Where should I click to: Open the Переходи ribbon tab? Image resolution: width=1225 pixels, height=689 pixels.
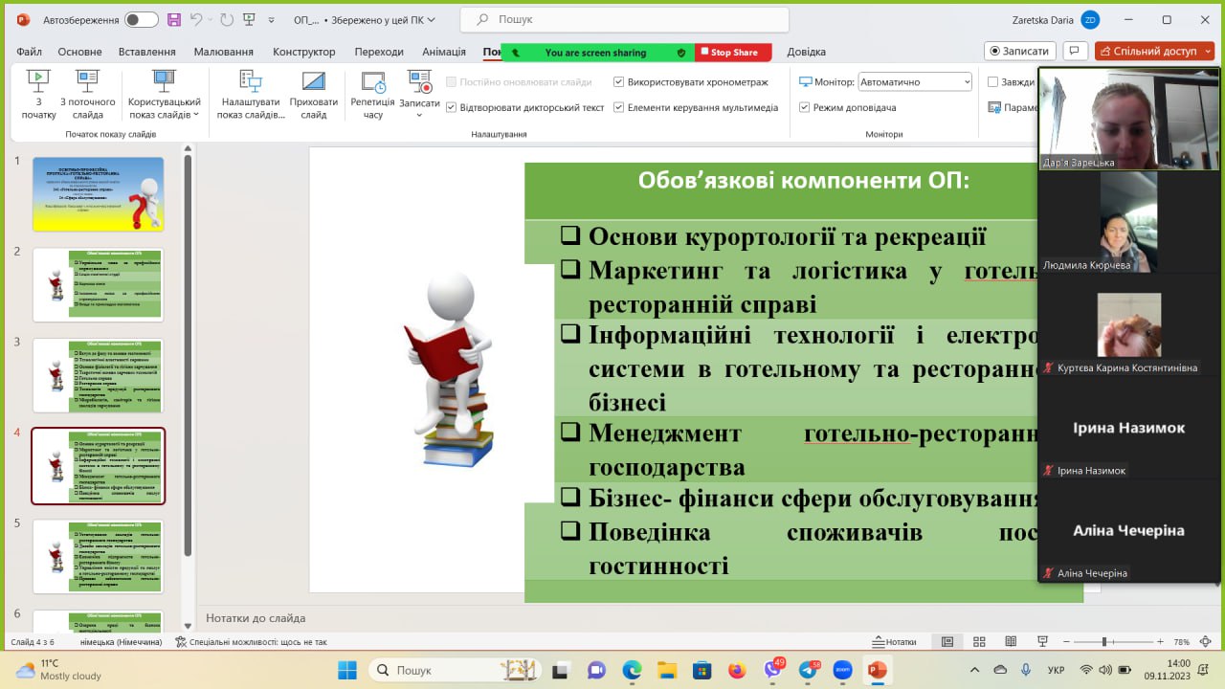[379, 52]
